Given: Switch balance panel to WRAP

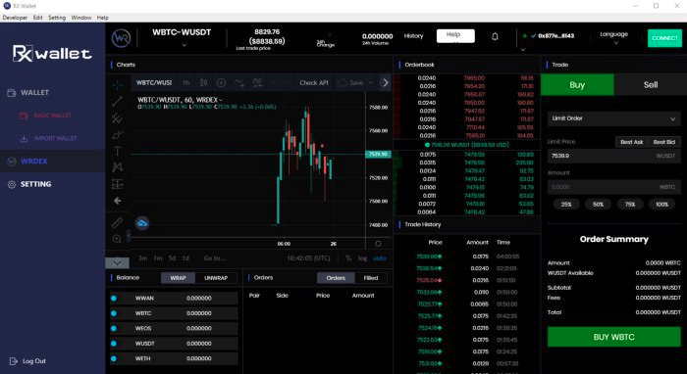Looking at the screenshot, I should pyautogui.click(x=178, y=278).
